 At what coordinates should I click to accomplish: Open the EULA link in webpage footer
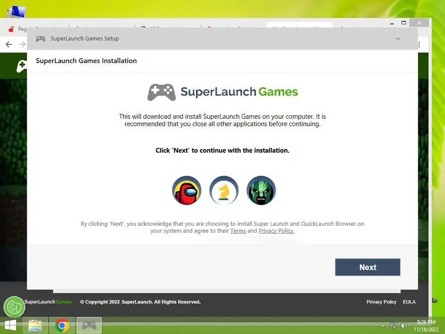(x=409, y=302)
